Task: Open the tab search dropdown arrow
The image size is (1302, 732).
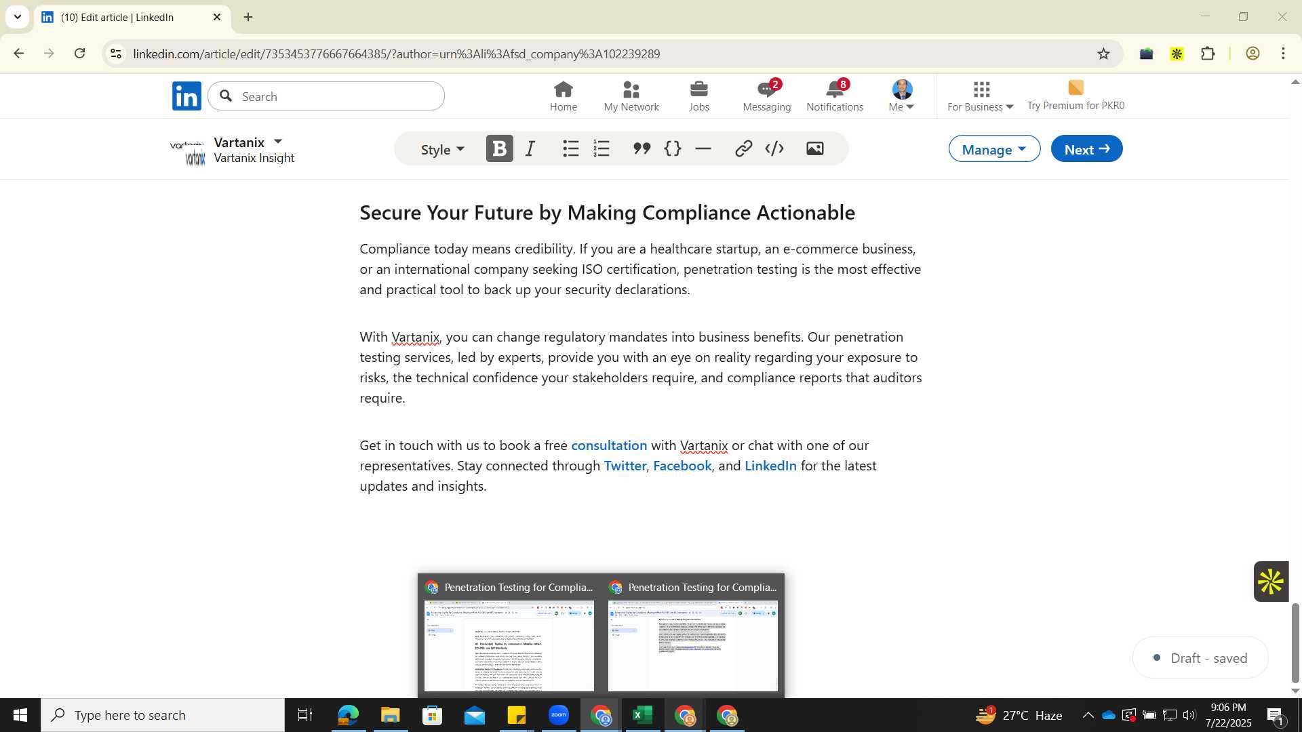Action: point(18,17)
